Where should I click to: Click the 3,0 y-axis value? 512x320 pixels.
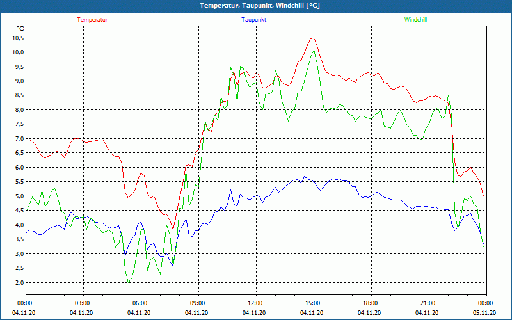(20, 253)
